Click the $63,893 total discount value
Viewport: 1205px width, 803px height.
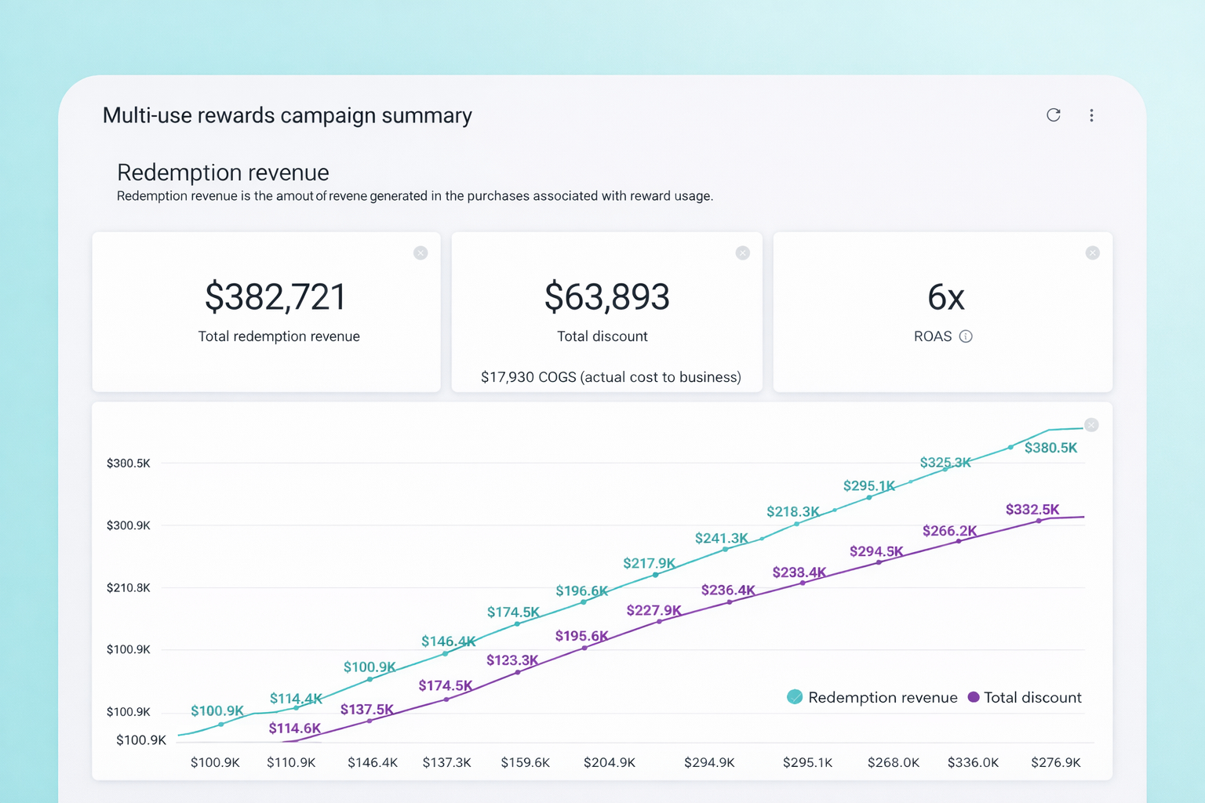[607, 297]
